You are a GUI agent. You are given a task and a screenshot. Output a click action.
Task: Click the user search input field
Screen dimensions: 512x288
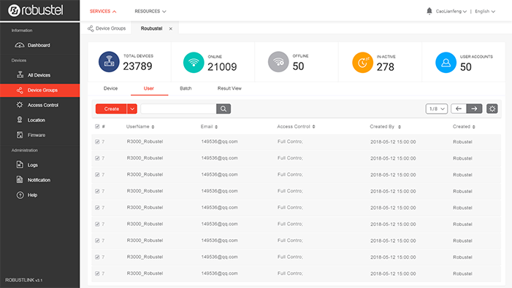pos(178,109)
